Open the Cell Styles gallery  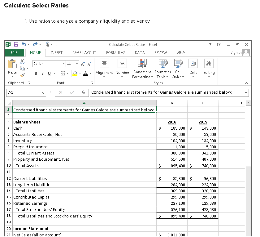(x=178, y=69)
